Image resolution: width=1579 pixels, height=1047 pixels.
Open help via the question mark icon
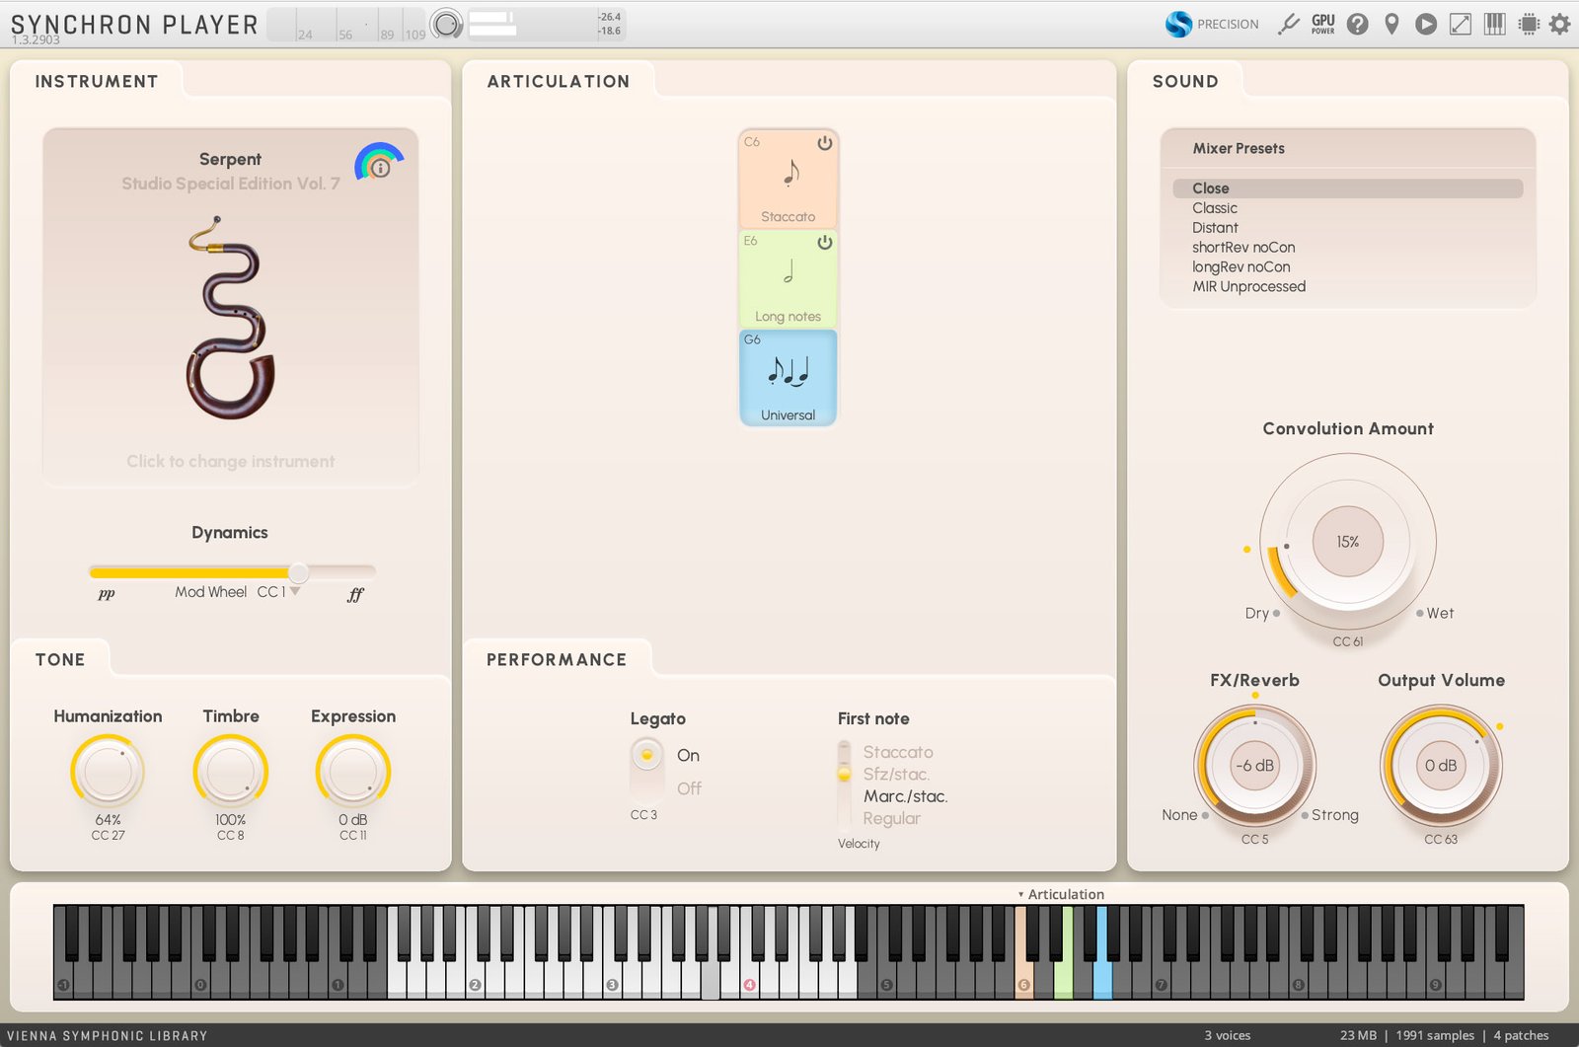pyautogui.click(x=1358, y=24)
